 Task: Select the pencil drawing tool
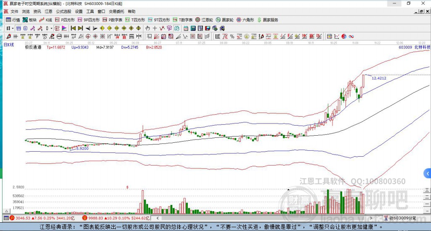8,37
